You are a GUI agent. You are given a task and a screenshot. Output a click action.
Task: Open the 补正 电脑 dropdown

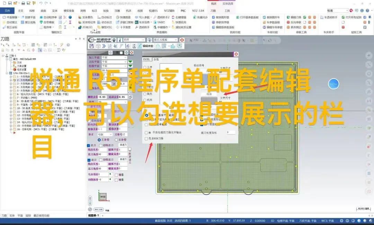105,135
